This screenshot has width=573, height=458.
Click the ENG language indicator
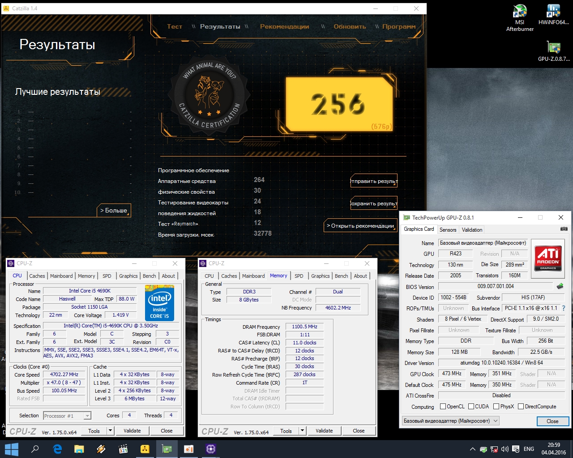click(x=529, y=449)
